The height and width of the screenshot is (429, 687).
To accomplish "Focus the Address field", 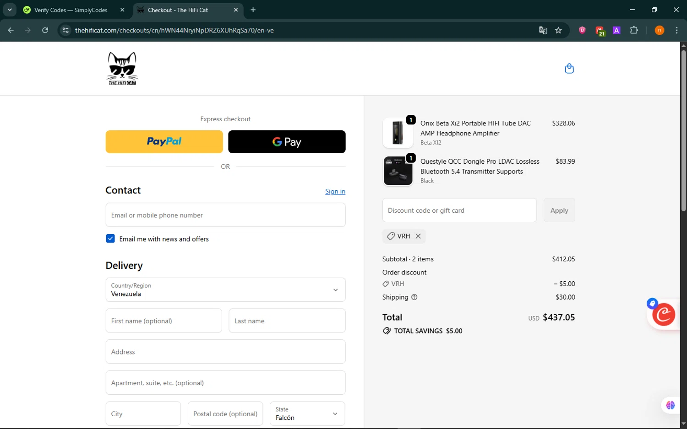I will [x=225, y=352].
